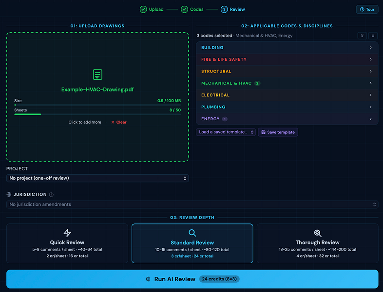This screenshot has height=292, width=383.
Task: Expand the Electrical codes category
Action: [287, 95]
